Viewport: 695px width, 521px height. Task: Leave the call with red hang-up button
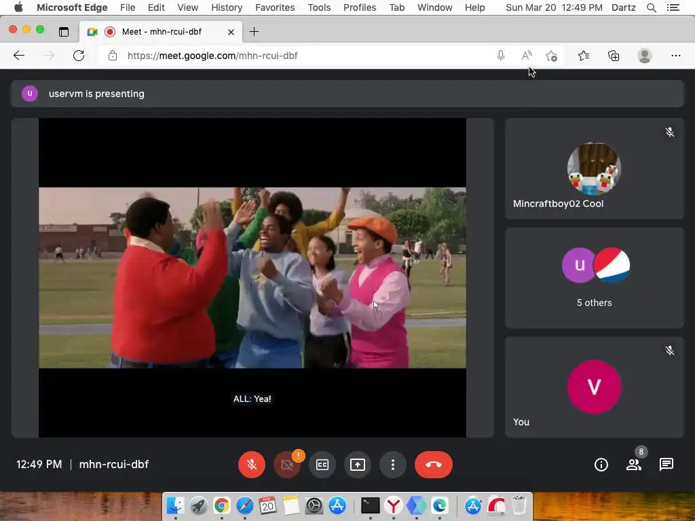[434, 464]
